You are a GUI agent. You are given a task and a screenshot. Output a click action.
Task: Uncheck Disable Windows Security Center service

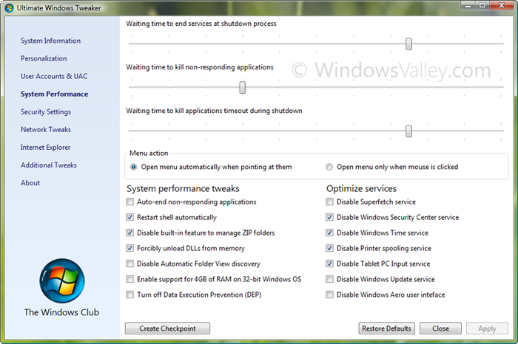tap(329, 217)
